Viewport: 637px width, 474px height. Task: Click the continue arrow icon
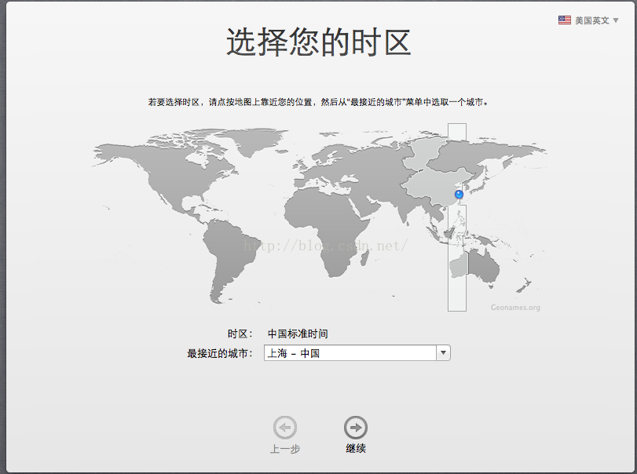point(355,428)
